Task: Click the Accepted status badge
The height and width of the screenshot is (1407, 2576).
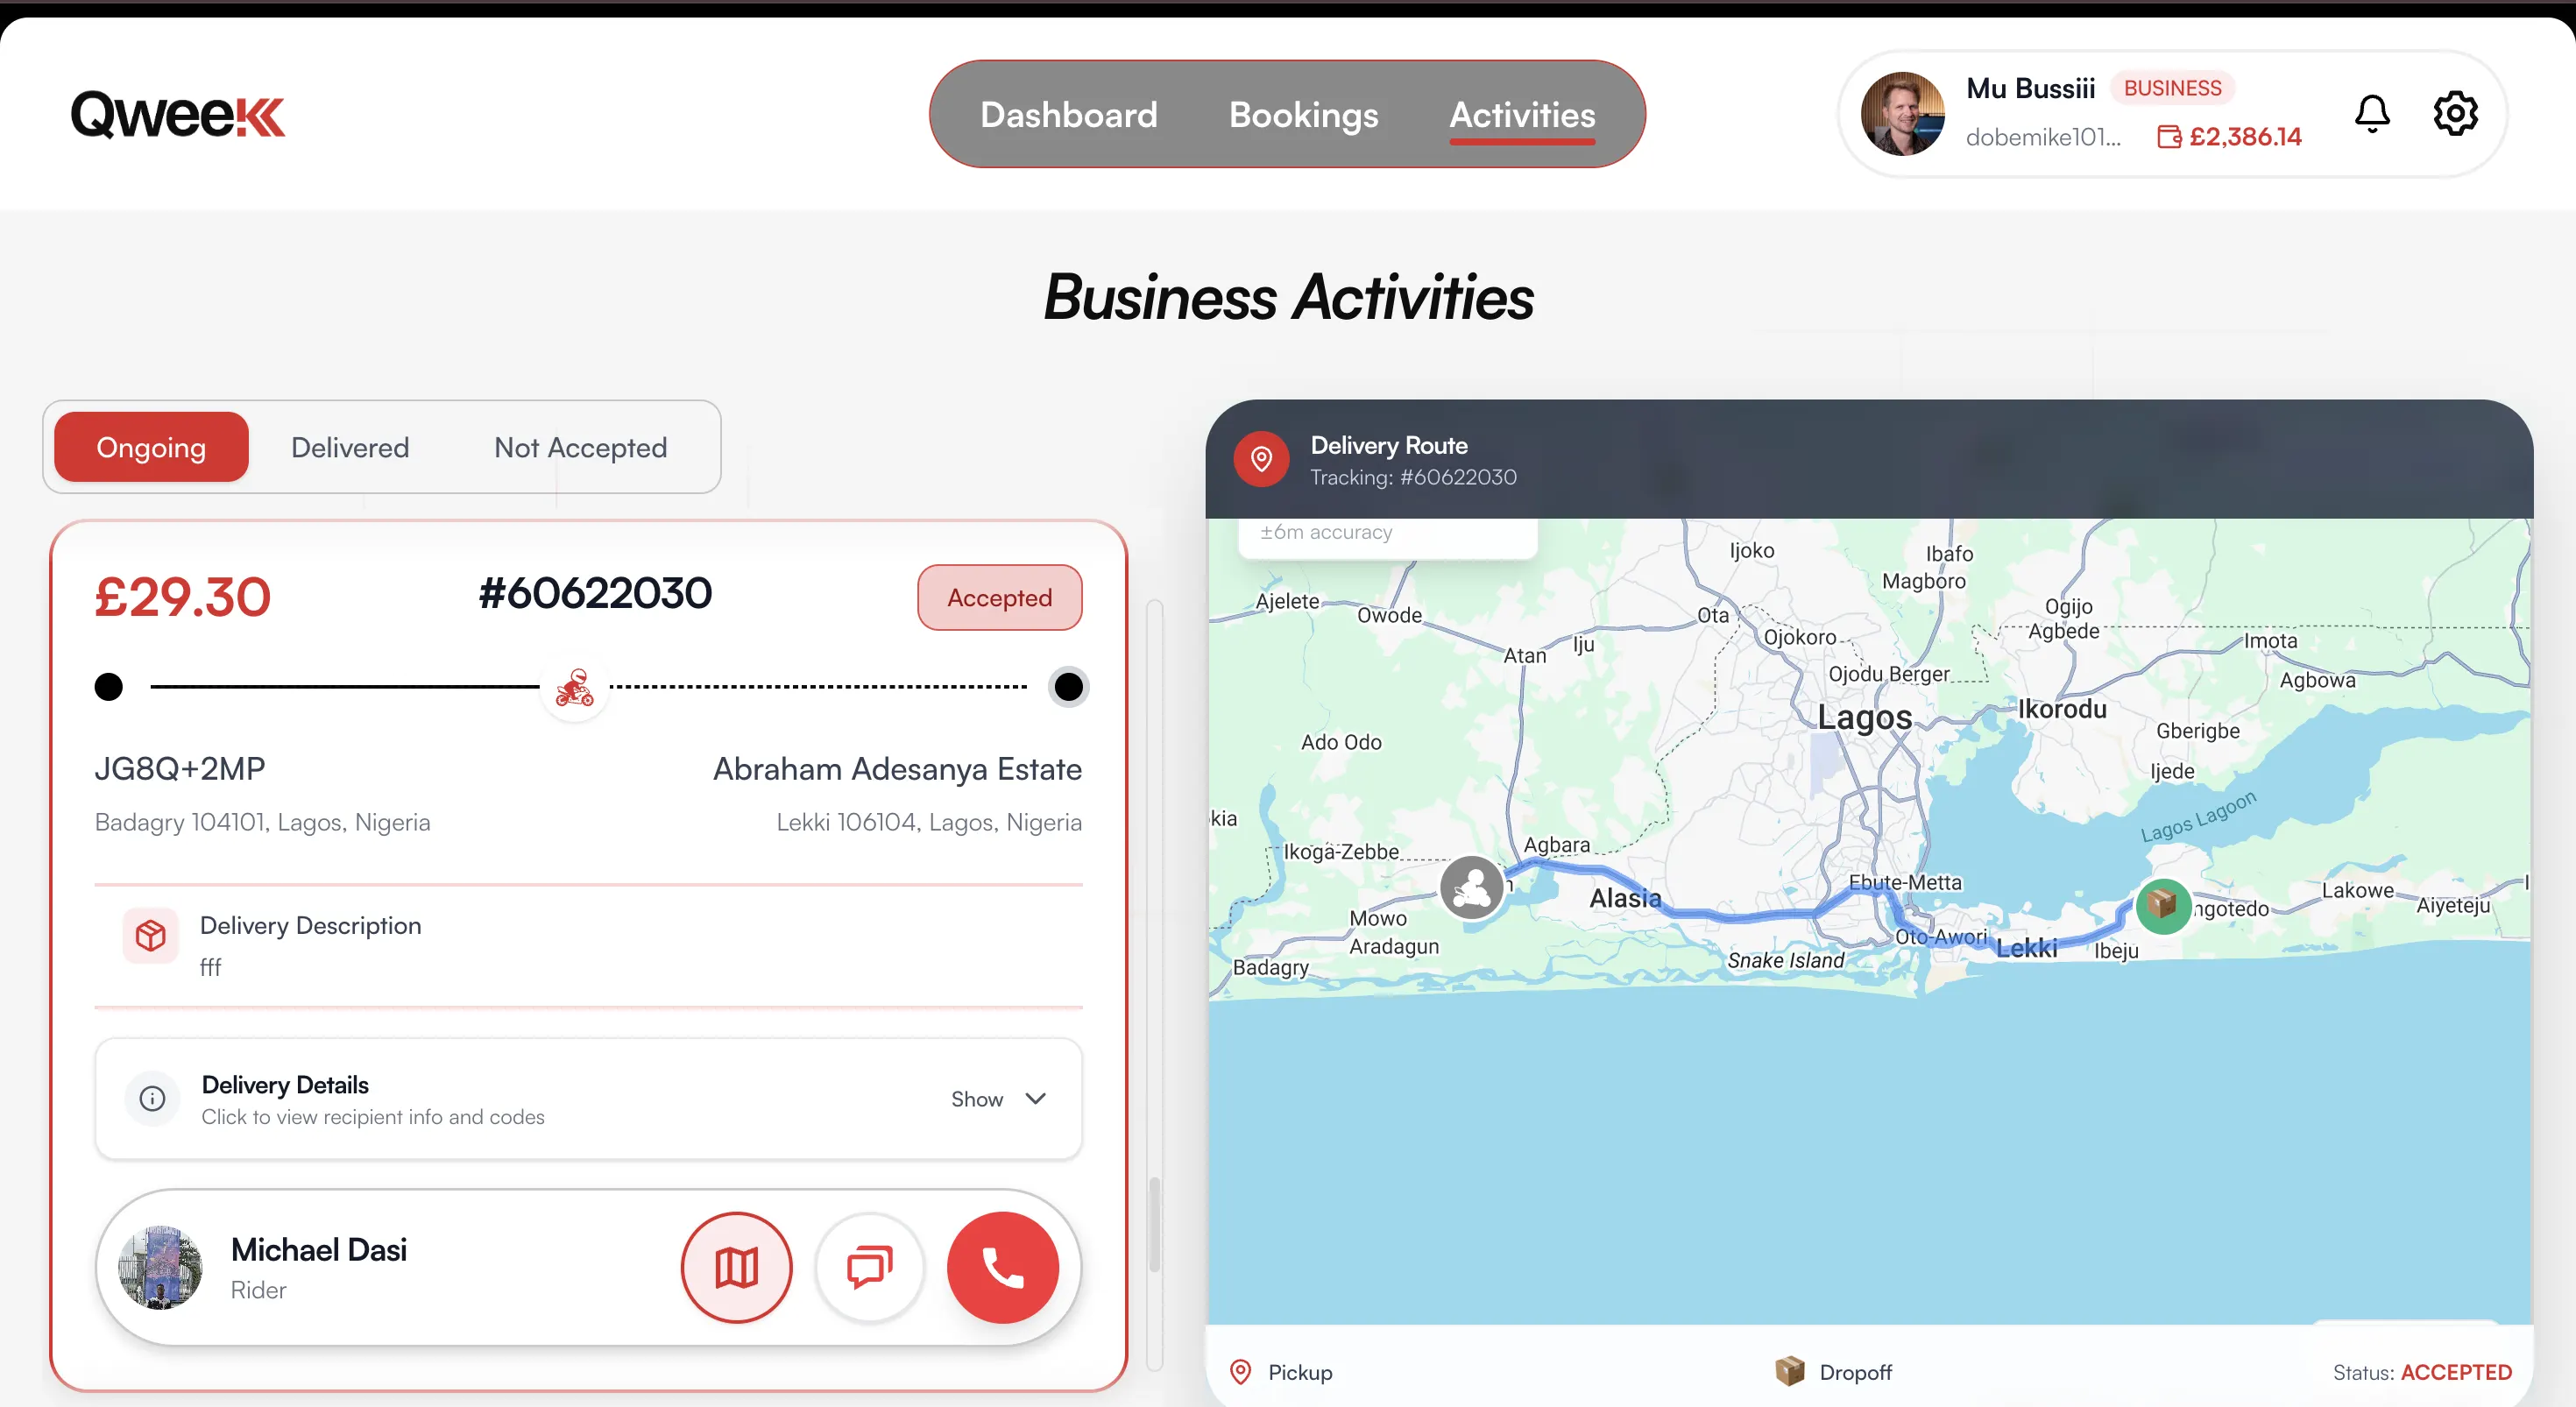Action: pyautogui.click(x=999, y=597)
